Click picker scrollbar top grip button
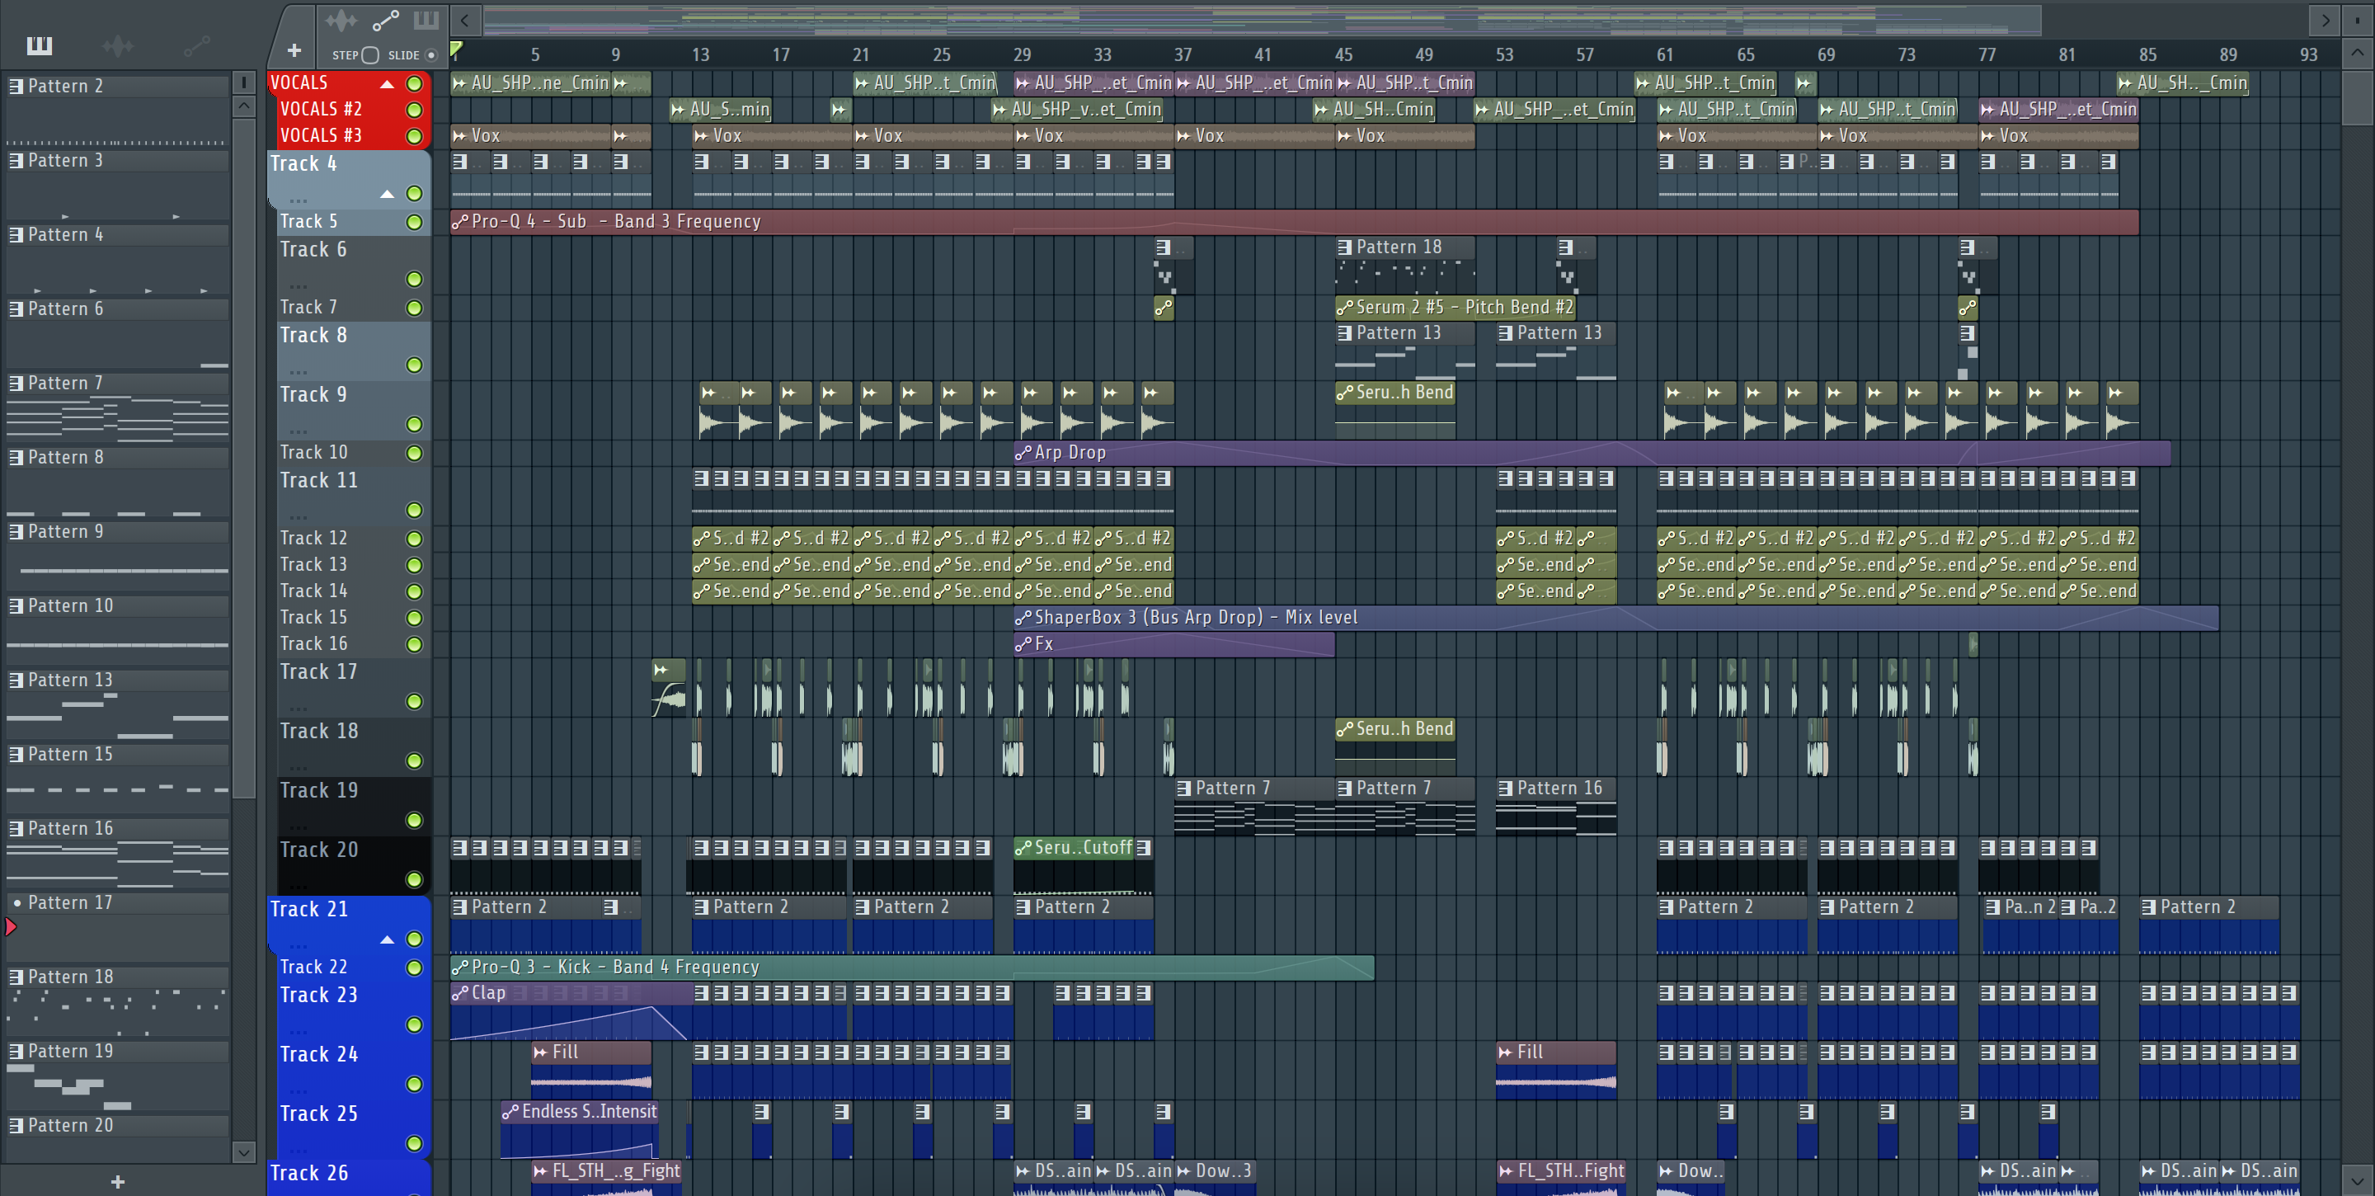The height and width of the screenshot is (1196, 2375). pos(243,83)
